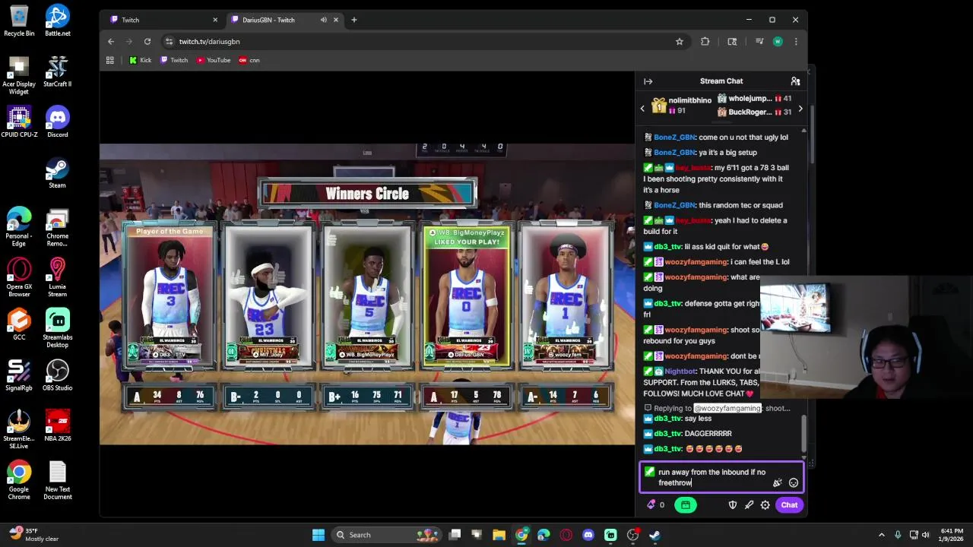This screenshot has height=547, width=973.
Task: Toggle the mod view sword icon
Action: point(749,505)
